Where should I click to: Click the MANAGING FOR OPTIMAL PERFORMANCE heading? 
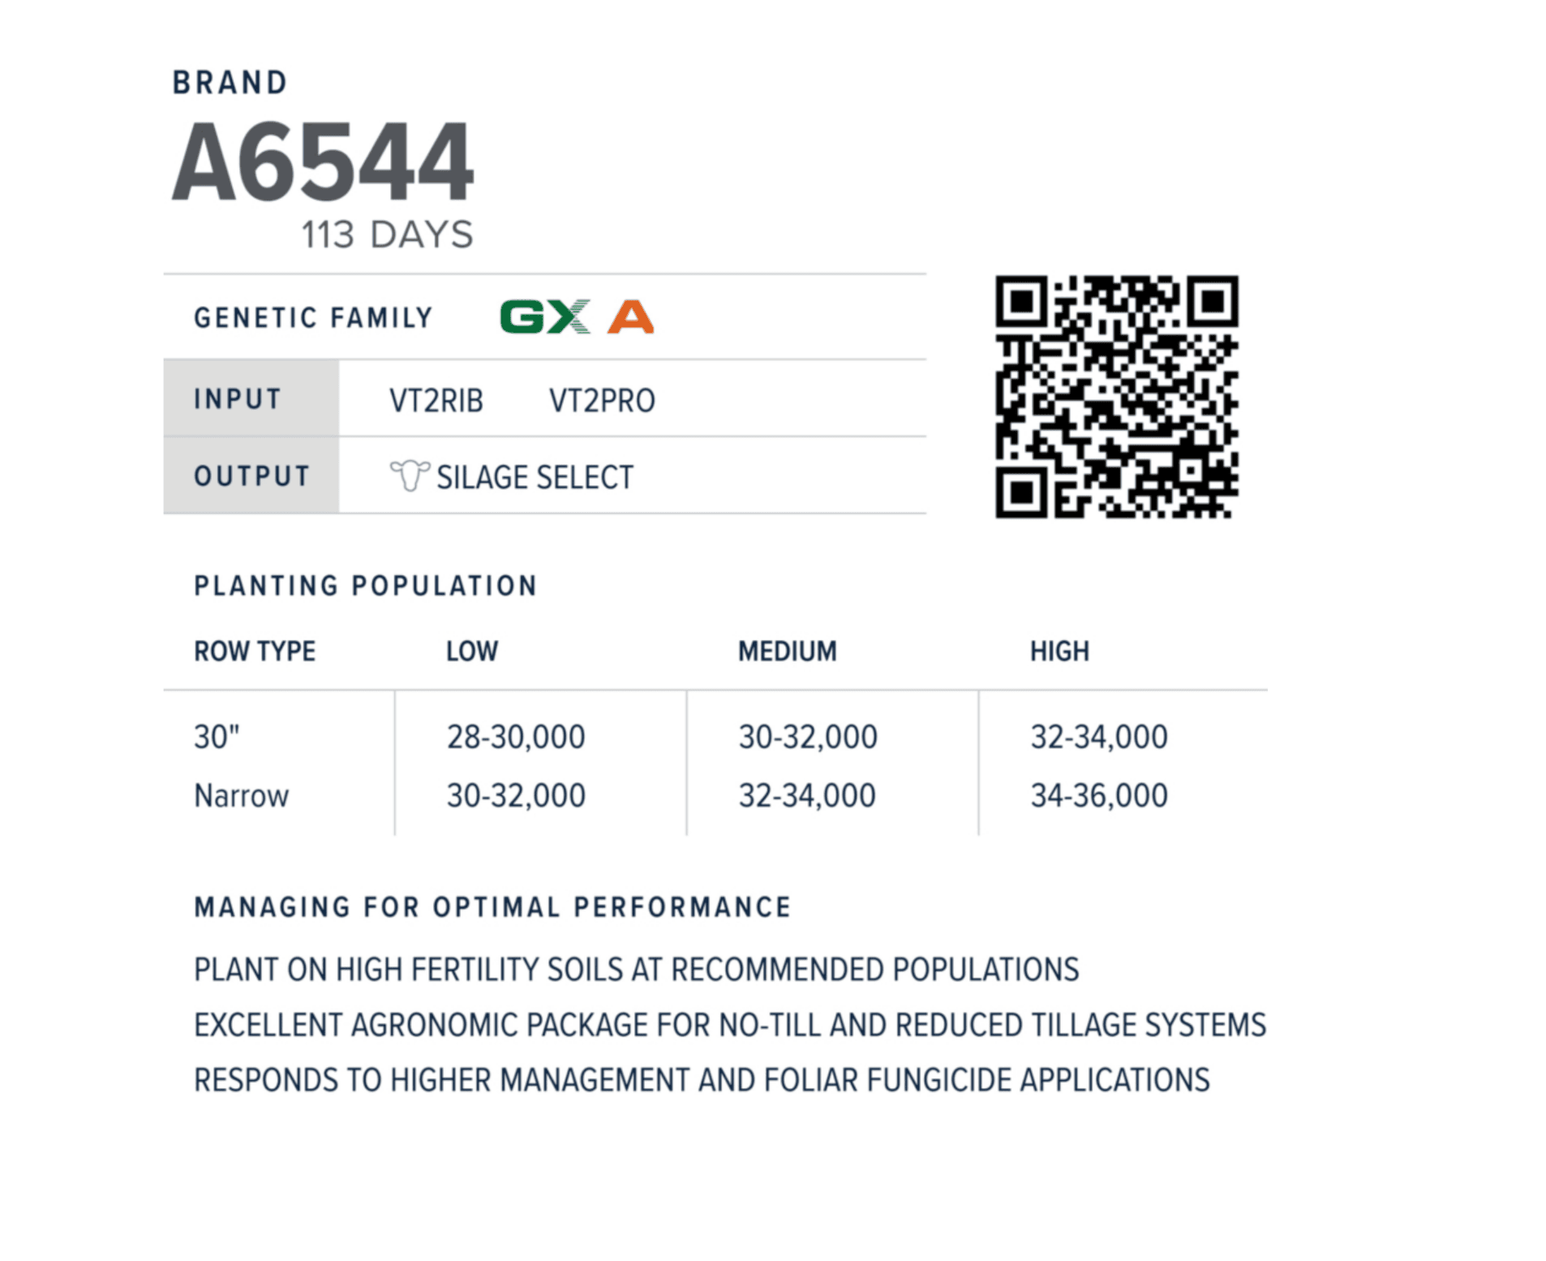click(x=492, y=906)
